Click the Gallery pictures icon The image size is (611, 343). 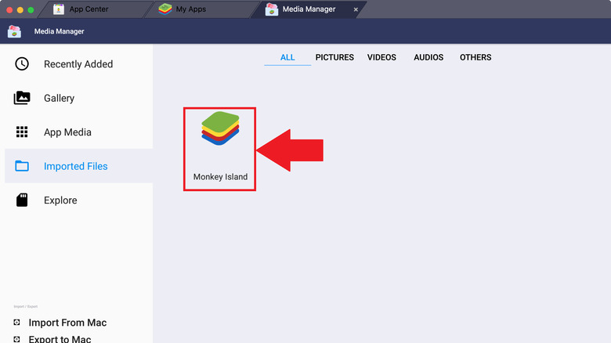[22, 98]
